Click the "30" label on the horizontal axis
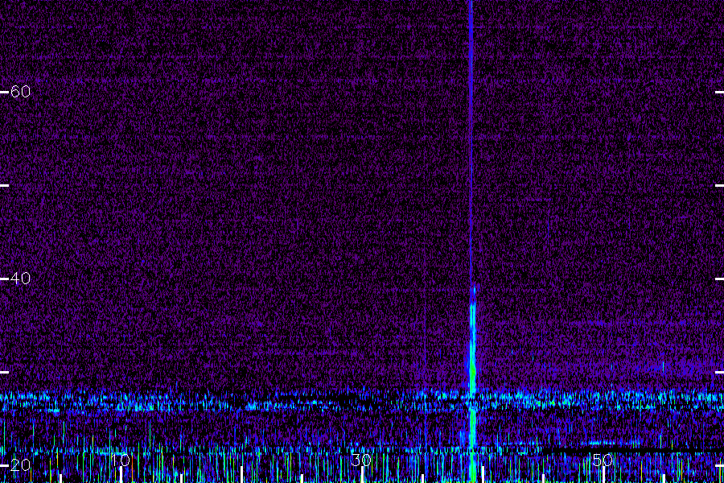 [x=361, y=460]
